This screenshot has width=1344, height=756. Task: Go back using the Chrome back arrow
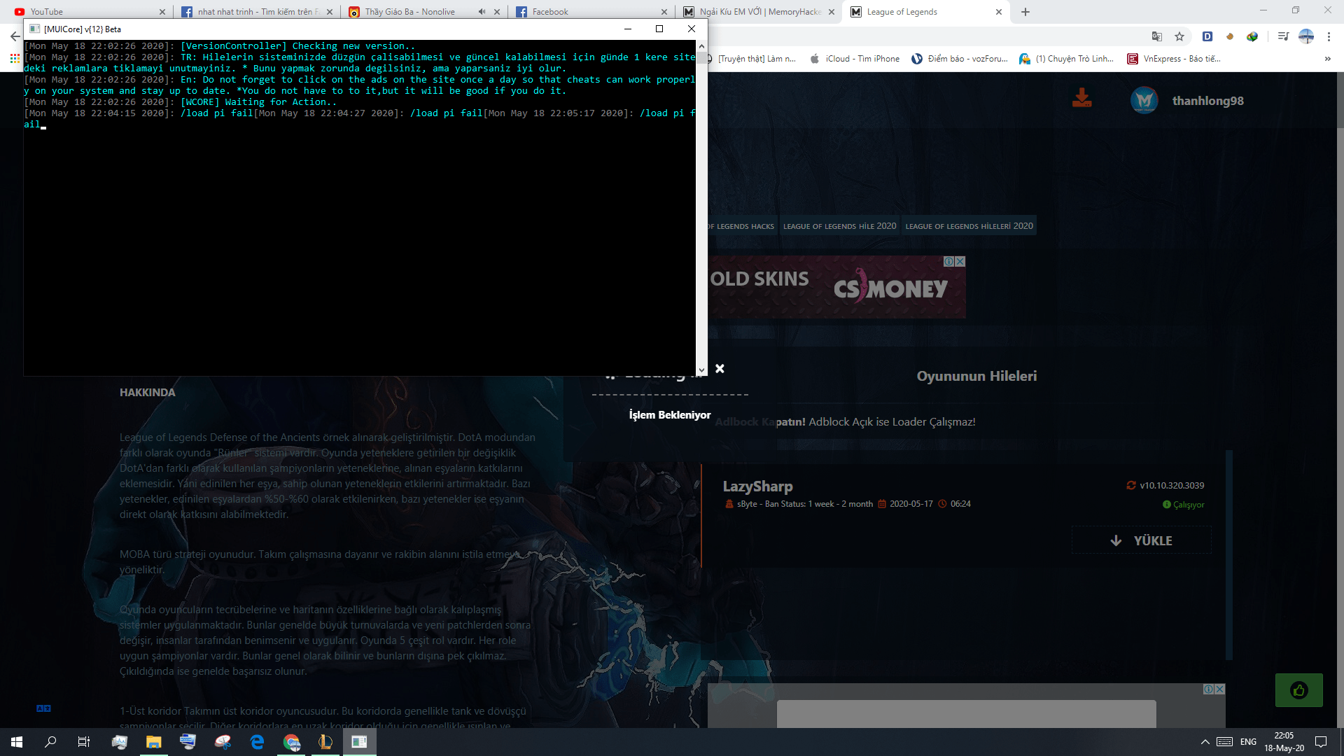pos(15,36)
